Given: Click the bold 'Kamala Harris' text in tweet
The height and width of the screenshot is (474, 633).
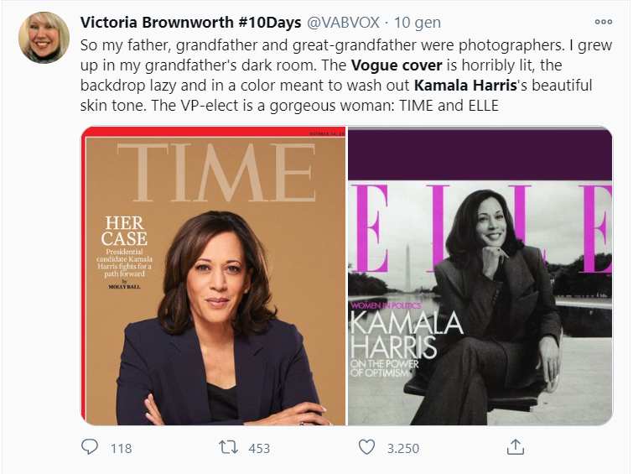Looking at the screenshot, I should tap(459, 86).
